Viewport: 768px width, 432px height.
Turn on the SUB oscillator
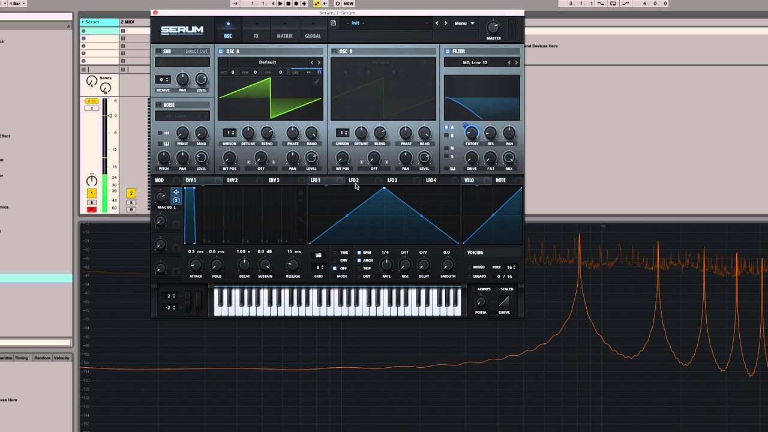pyautogui.click(x=158, y=52)
